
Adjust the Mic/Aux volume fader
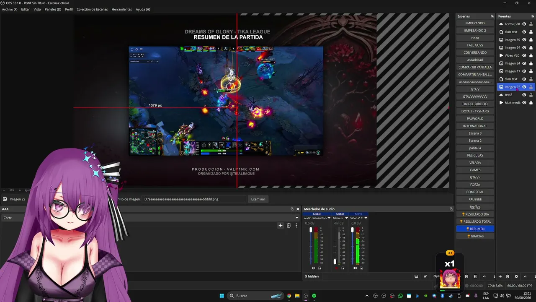point(335,262)
